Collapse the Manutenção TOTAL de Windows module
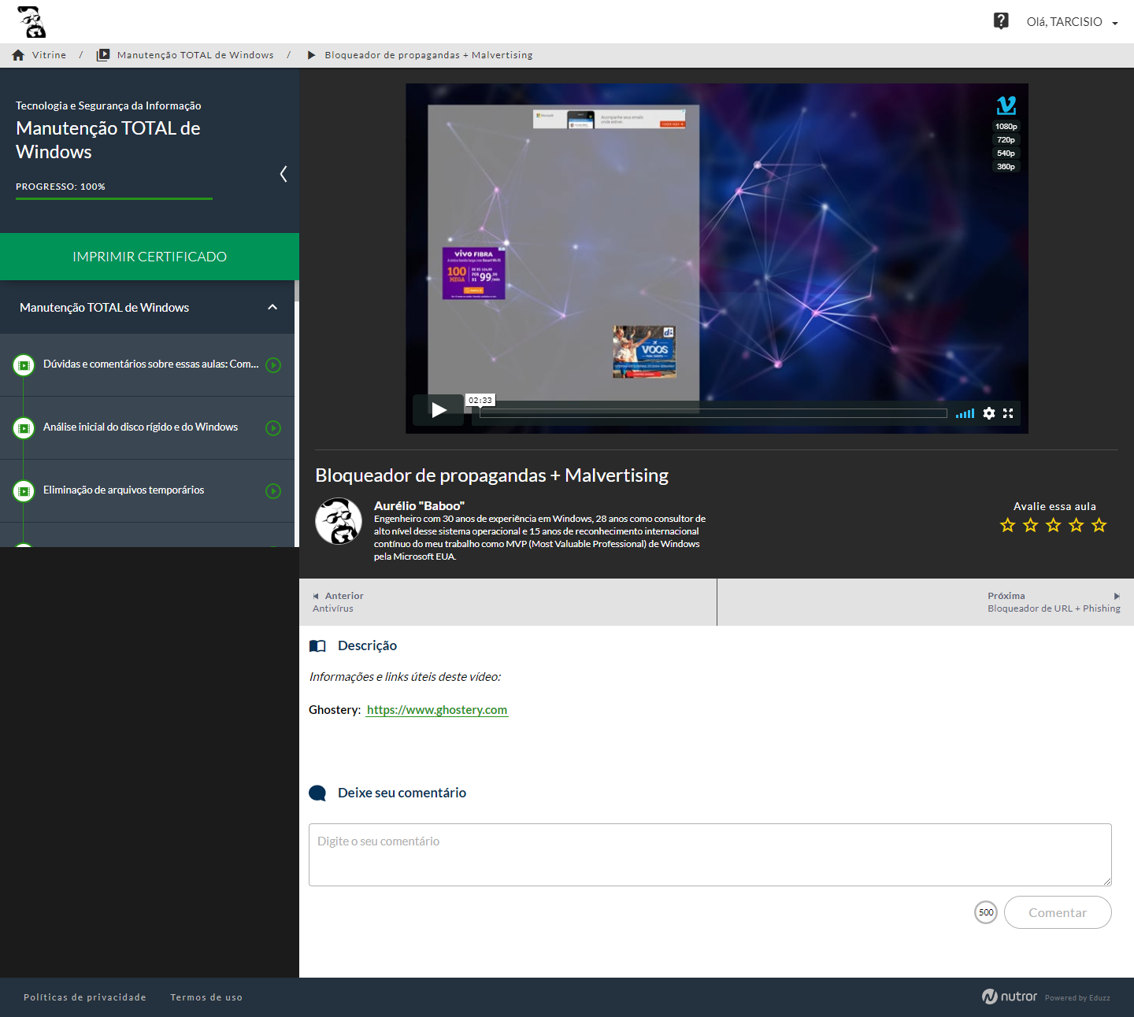The image size is (1134, 1017). pyautogui.click(x=272, y=308)
